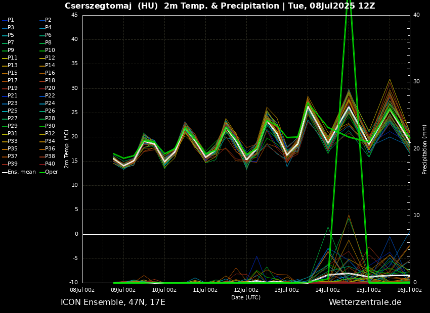Click the 30 precipitation axis tick
The height and width of the screenshot is (313, 430).
[x=416, y=81]
